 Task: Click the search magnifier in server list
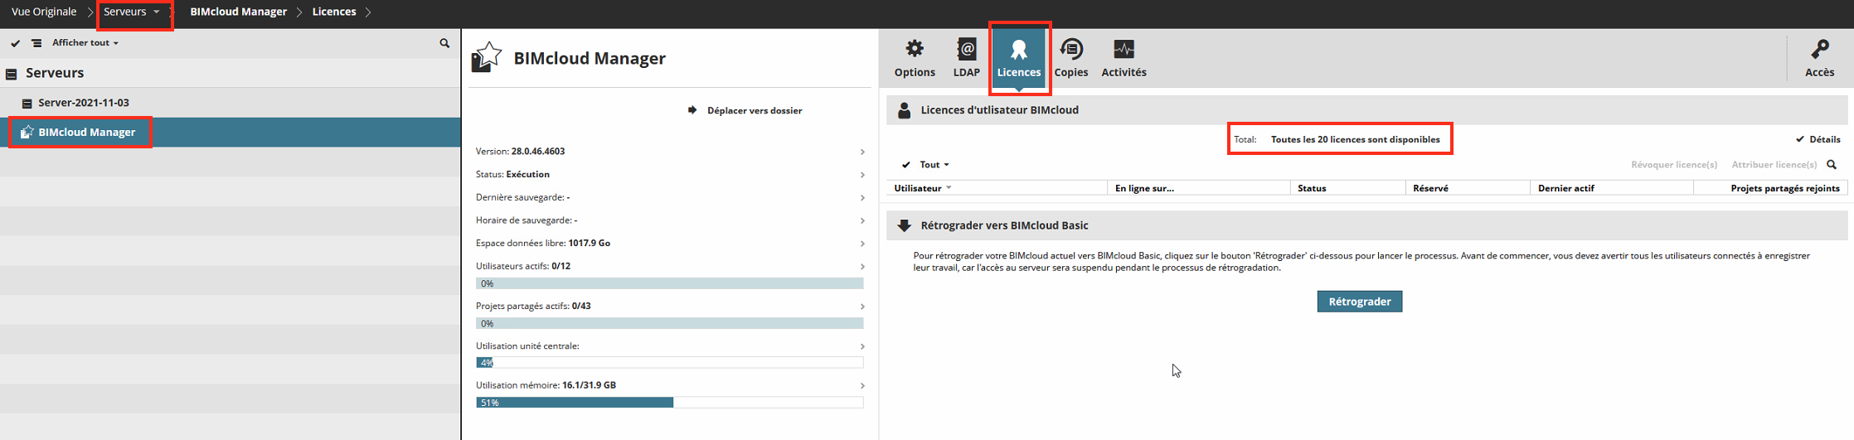coord(444,43)
